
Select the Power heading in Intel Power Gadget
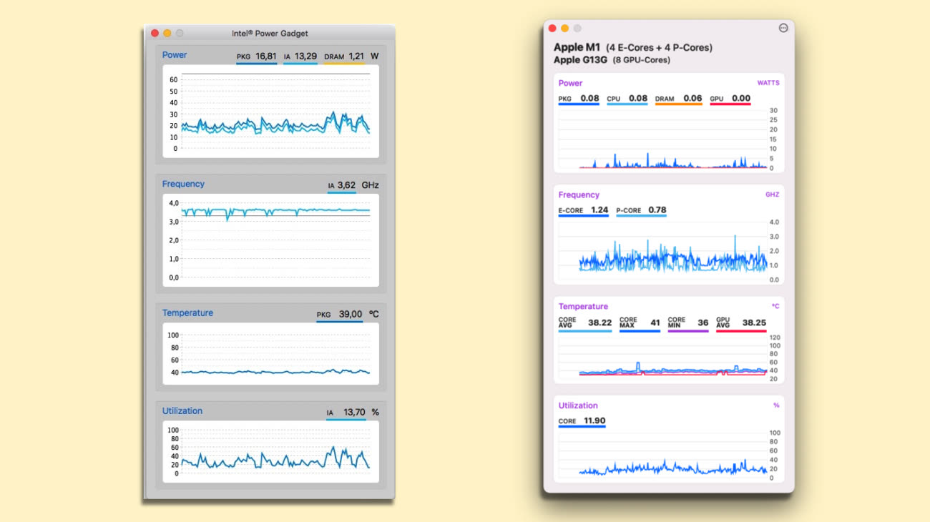(175, 55)
